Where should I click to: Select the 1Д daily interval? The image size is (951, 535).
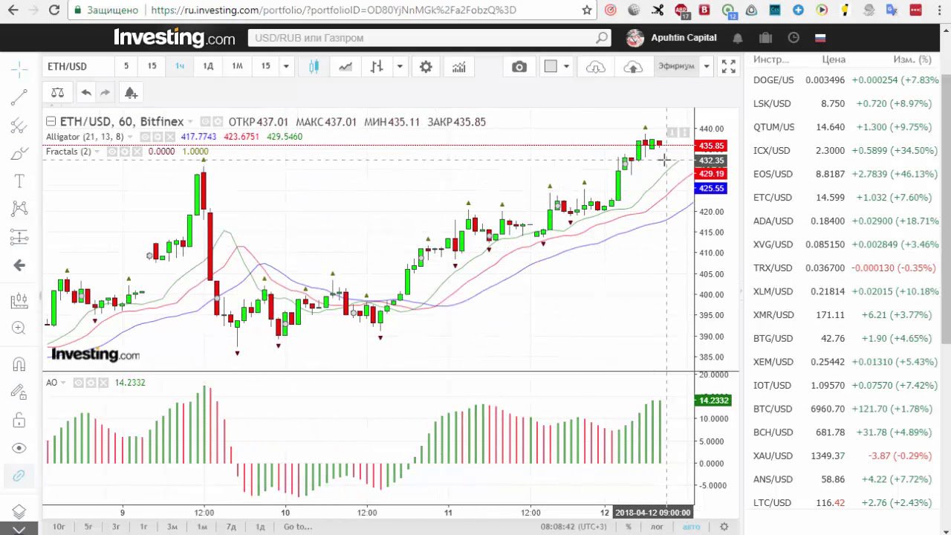click(x=208, y=66)
